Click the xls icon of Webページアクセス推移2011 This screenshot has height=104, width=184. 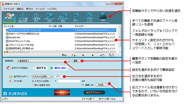7,34
